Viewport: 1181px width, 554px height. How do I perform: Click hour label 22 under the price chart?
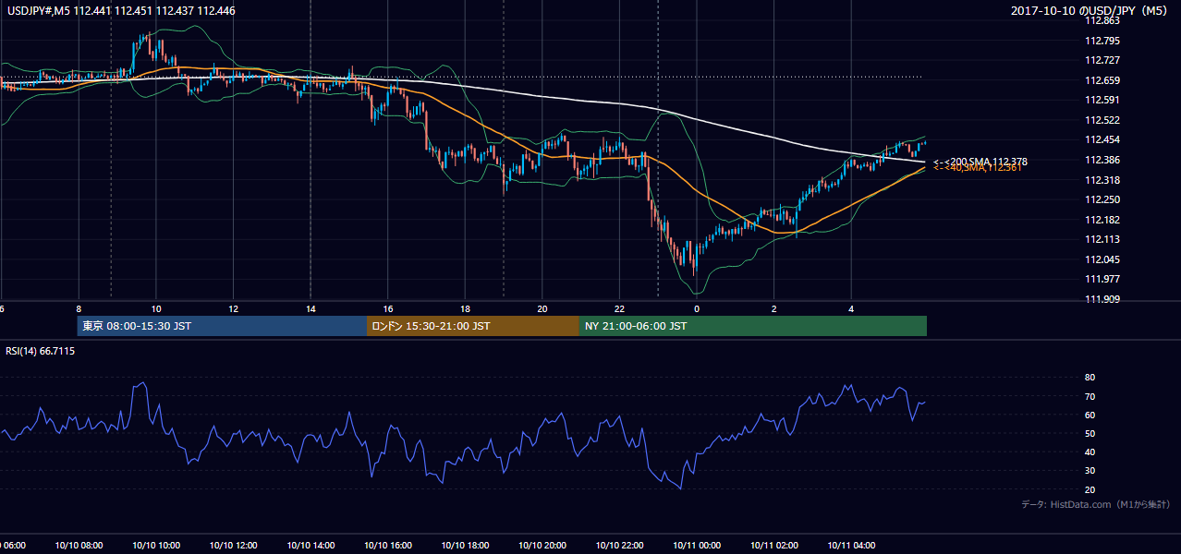point(619,309)
